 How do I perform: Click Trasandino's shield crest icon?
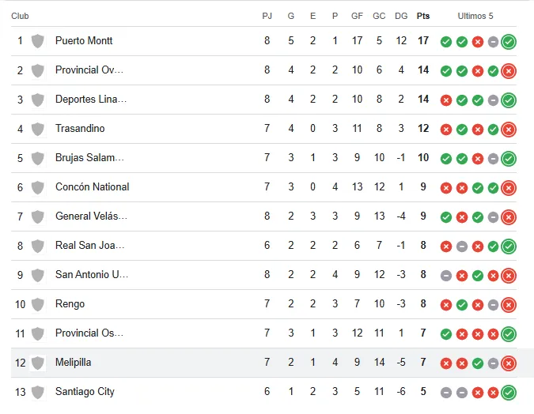(x=37, y=129)
